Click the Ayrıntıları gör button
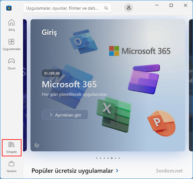The image size is (193, 179). [x=65, y=115]
